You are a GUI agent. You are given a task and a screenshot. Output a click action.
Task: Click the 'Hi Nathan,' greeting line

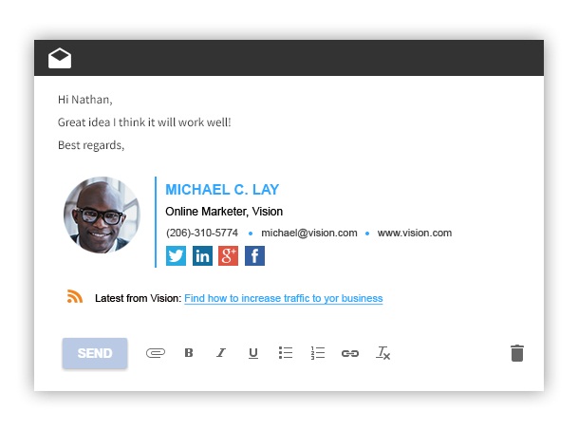coord(85,100)
